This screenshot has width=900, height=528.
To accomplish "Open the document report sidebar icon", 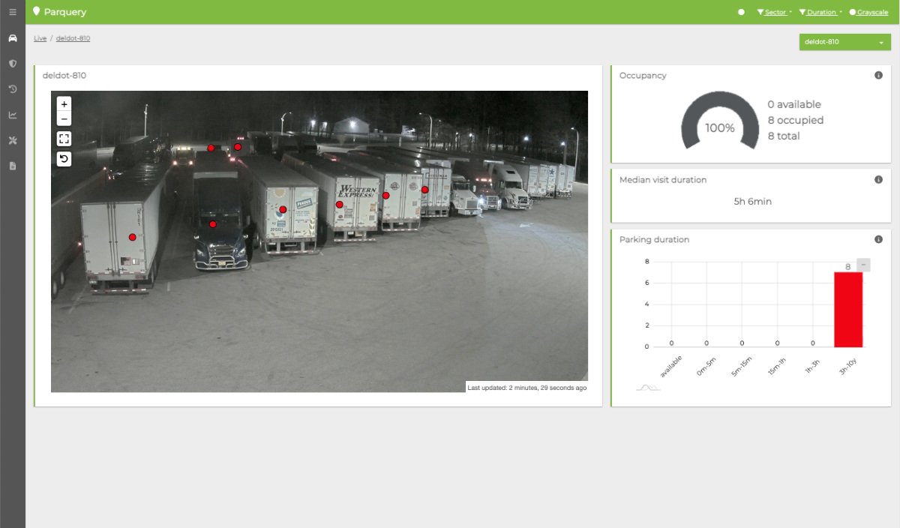I will 13,166.
